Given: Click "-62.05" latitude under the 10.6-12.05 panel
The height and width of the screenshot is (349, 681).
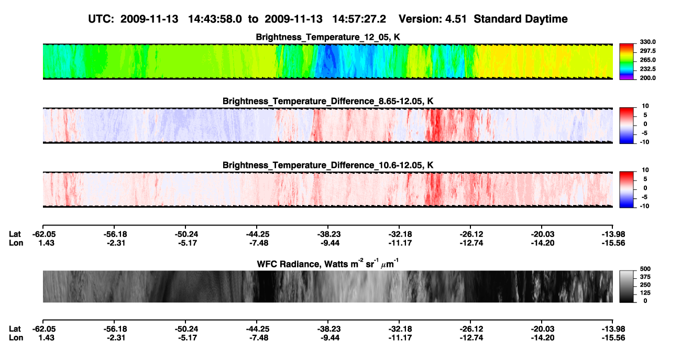Looking at the screenshot, I should (43, 234).
